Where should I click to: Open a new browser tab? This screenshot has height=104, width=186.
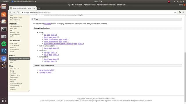coord(39,8)
